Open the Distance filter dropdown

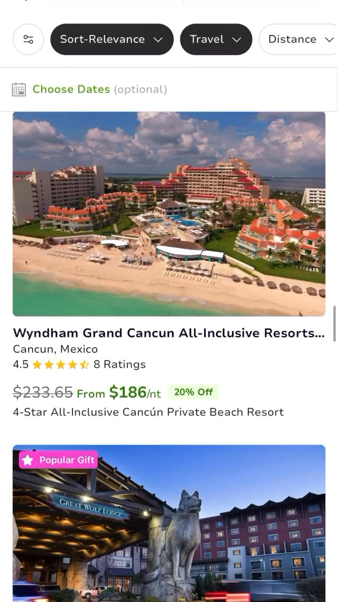coord(299,40)
